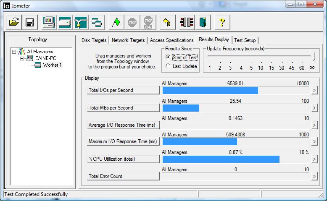The width and height of the screenshot is (327, 201).
Task: Select Worker 1 in topology tree
Action: click(53, 65)
